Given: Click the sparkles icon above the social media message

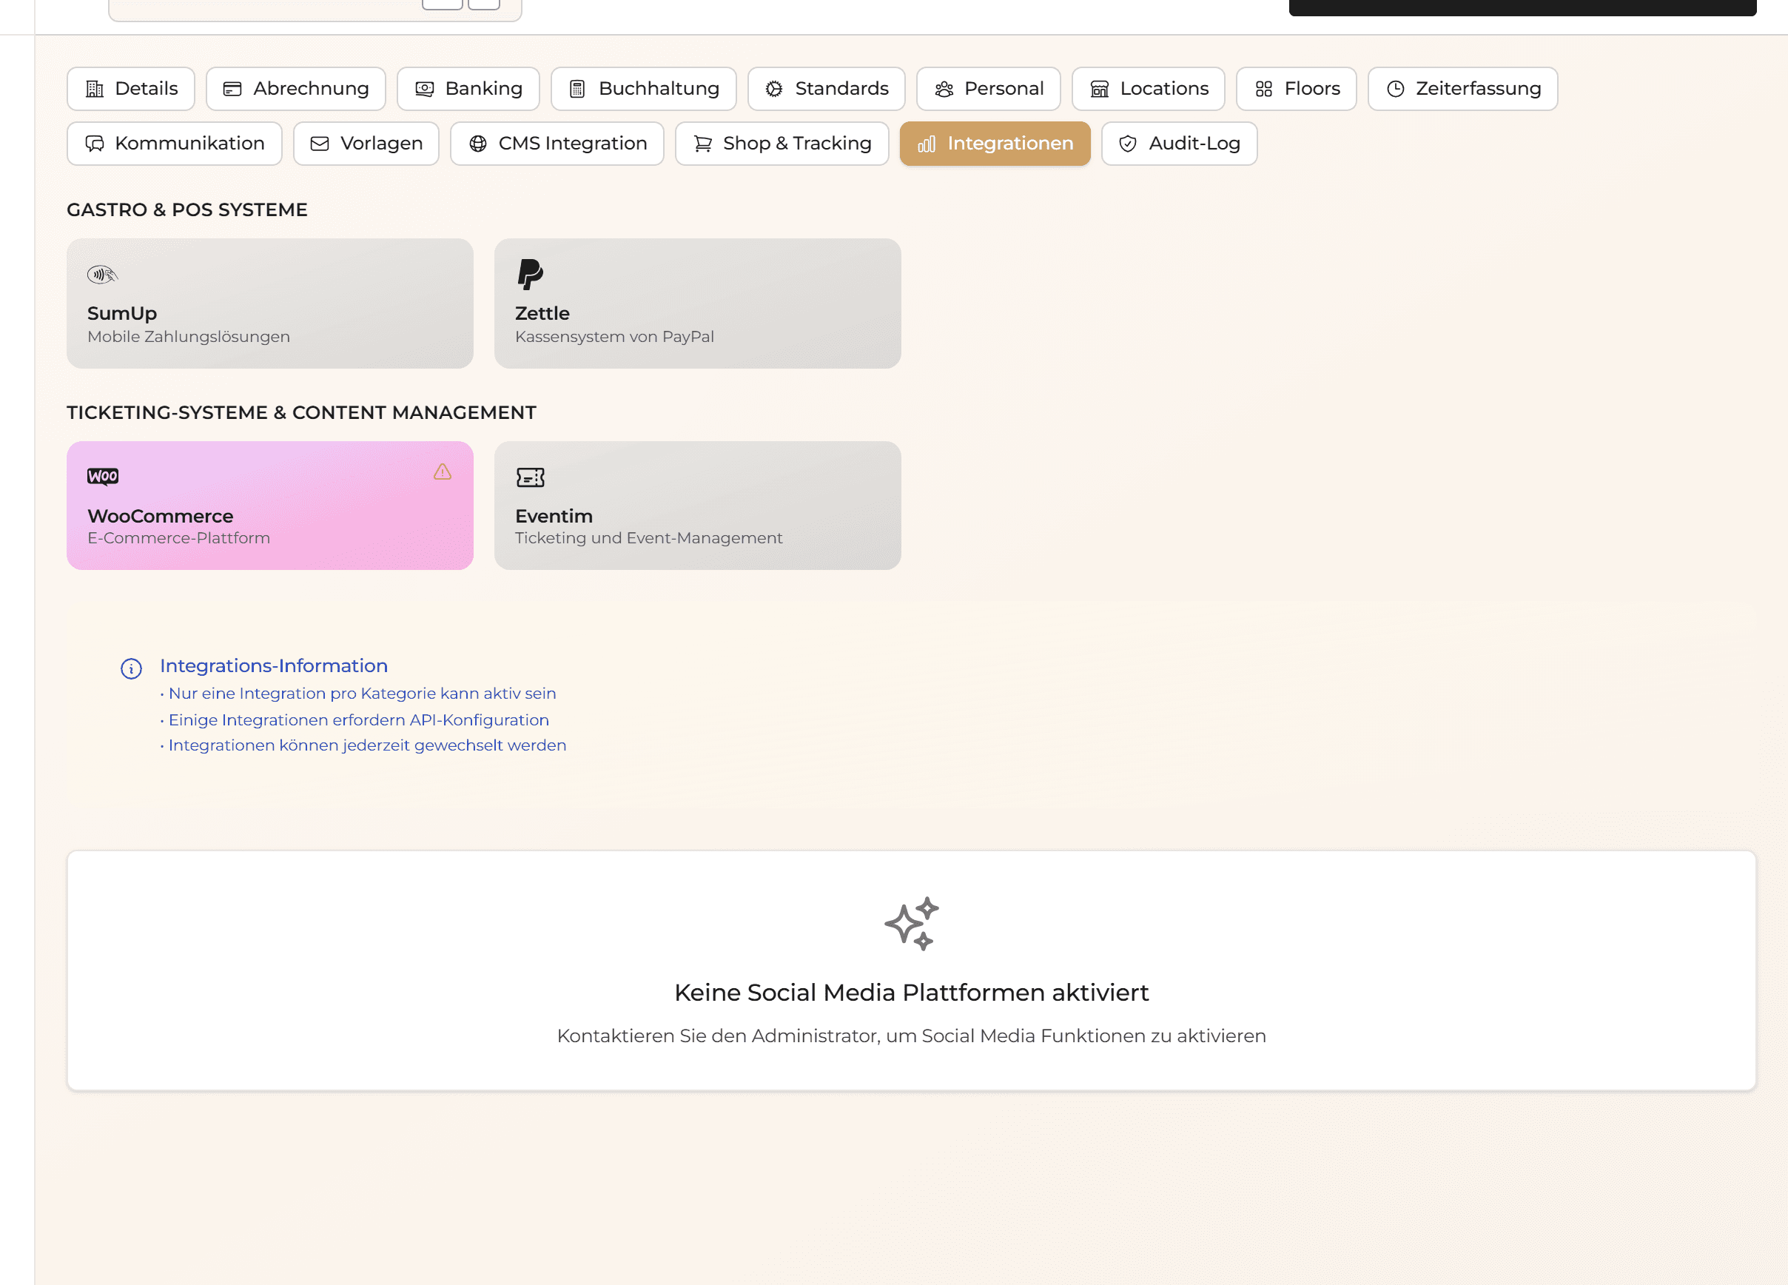Looking at the screenshot, I should click(913, 923).
